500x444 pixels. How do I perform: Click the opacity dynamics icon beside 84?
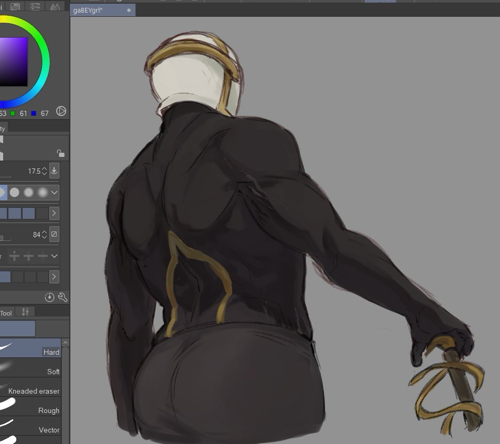tap(54, 234)
